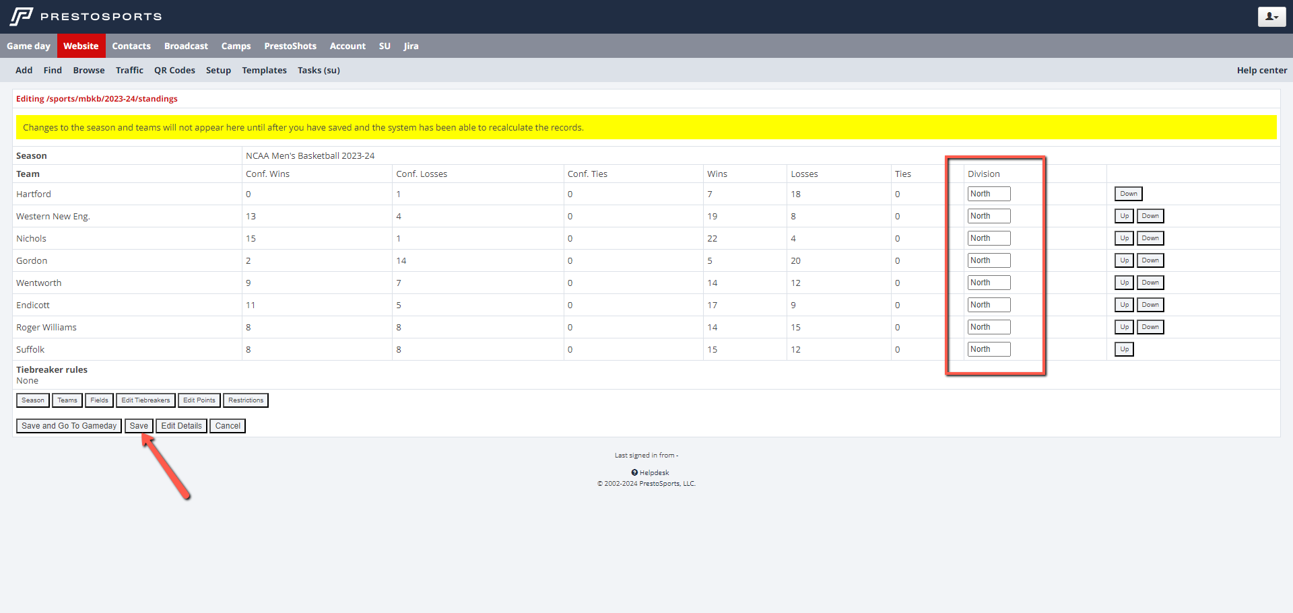
Task: Move Suffolk up in standings
Action: pyautogui.click(x=1124, y=349)
